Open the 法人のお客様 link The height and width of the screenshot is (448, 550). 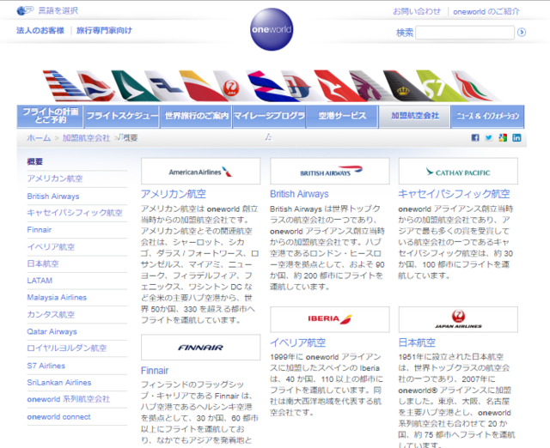click(40, 31)
